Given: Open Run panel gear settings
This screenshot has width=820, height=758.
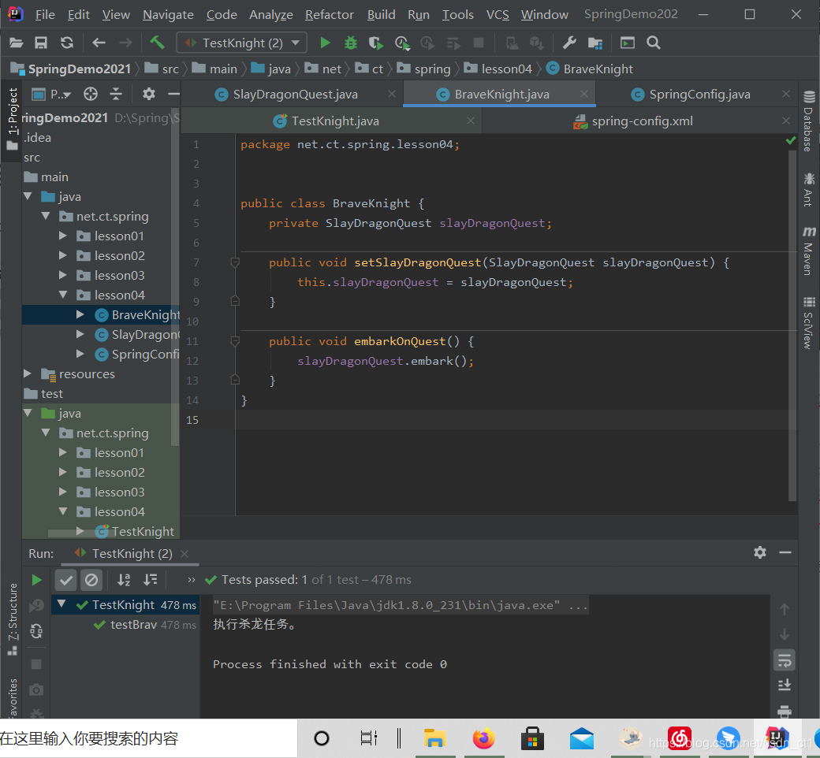Looking at the screenshot, I should [760, 552].
